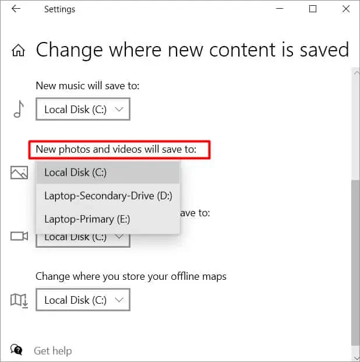Image resolution: width=360 pixels, height=362 pixels.
Task: Click scrollbar up arrow
Action: [x=357, y=72]
